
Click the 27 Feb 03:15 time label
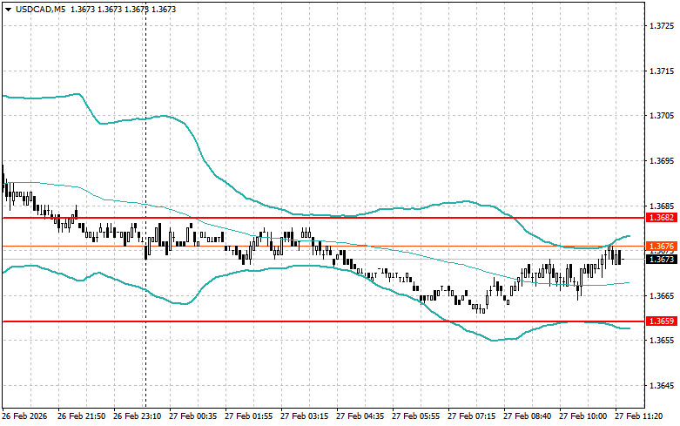tap(305, 416)
